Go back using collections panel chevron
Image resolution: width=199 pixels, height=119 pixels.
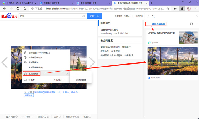pos(148,16)
